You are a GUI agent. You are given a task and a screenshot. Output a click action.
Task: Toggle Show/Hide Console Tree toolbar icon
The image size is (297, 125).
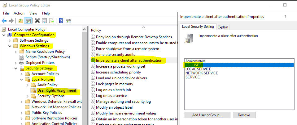pyautogui.click(x=28, y=21)
